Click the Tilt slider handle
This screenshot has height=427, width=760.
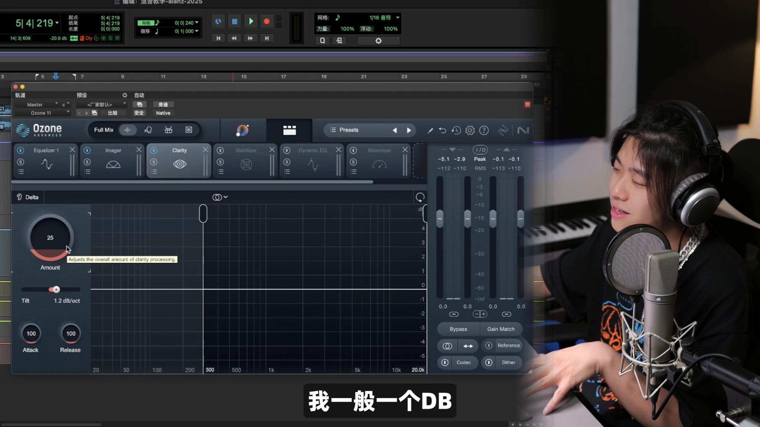point(56,290)
